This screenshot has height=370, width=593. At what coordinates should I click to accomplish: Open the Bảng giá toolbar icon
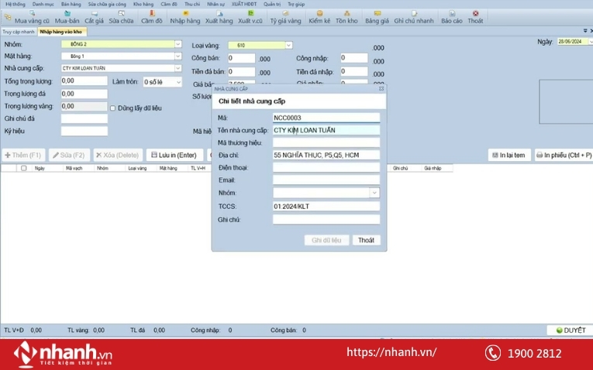pyautogui.click(x=377, y=17)
